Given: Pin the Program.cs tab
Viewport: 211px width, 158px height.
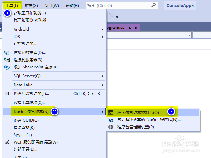Looking at the screenshot, I should (x=130, y=28).
